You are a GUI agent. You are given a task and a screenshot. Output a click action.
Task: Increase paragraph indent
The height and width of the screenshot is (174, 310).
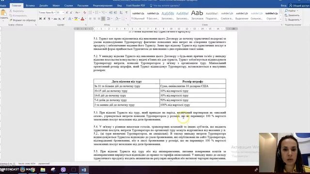coord(115,13)
